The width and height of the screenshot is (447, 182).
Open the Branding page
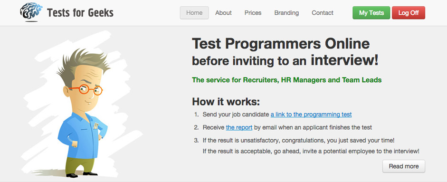(x=286, y=13)
